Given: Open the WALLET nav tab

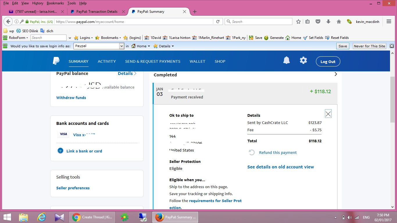Looking at the screenshot, I should (197, 61).
